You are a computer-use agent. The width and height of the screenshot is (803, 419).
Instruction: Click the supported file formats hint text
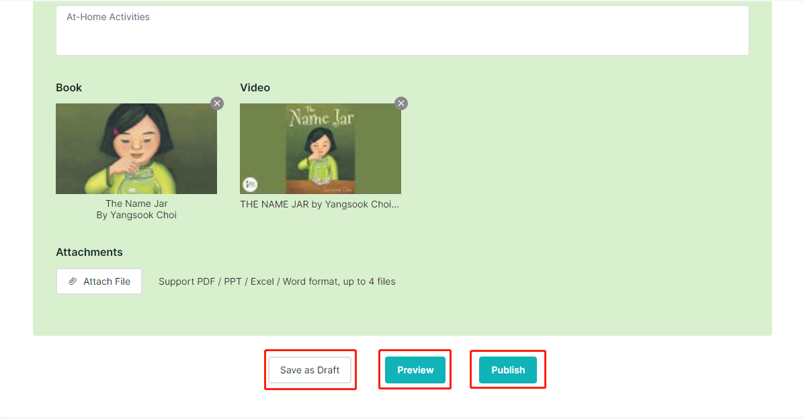point(277,281)
